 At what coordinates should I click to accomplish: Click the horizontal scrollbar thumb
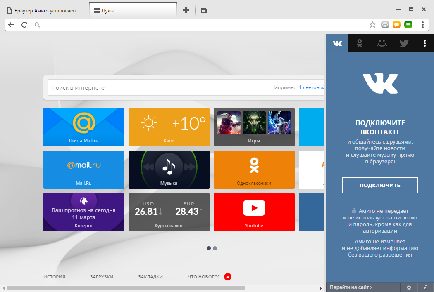[126, 288]
